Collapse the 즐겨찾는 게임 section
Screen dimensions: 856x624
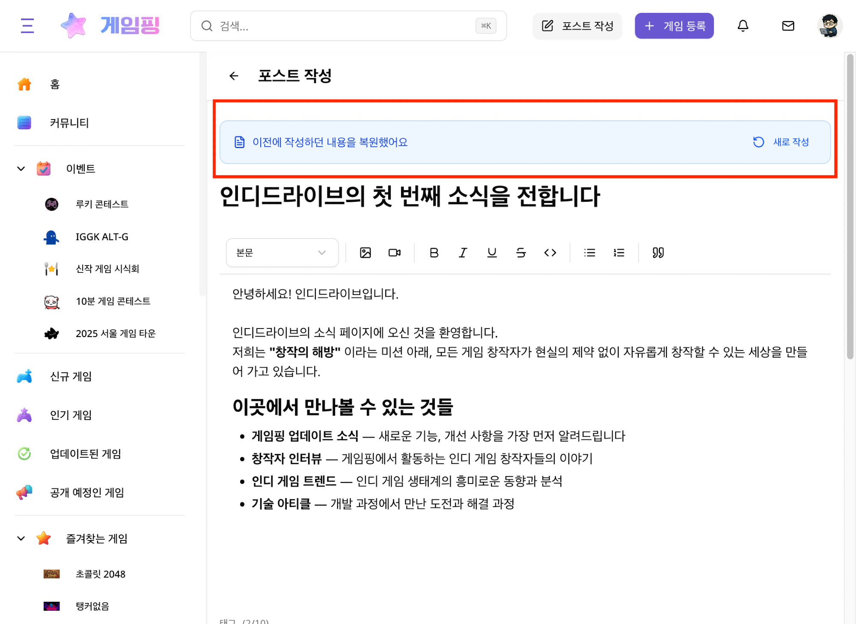[21, 538]
